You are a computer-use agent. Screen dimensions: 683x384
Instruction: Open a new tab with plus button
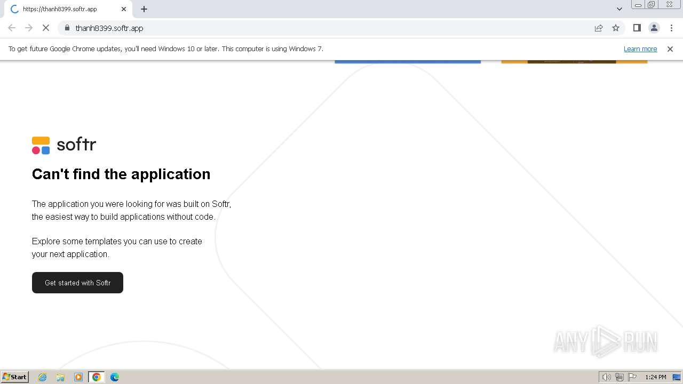(144, 9)
